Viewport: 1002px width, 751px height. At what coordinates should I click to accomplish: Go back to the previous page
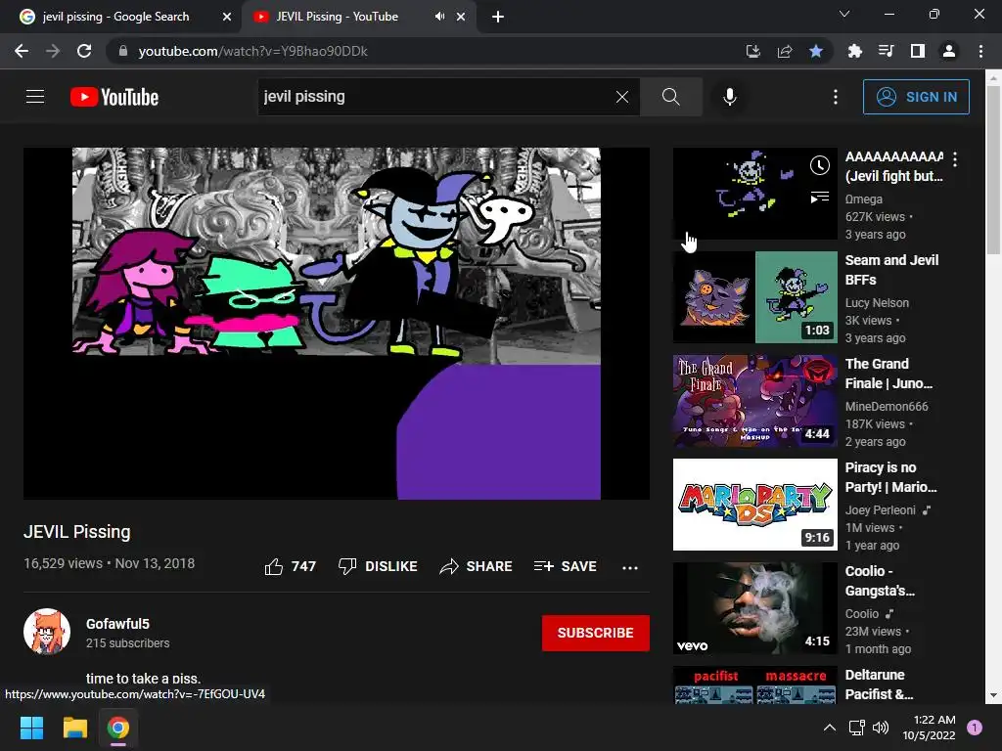tap(22, 51)
